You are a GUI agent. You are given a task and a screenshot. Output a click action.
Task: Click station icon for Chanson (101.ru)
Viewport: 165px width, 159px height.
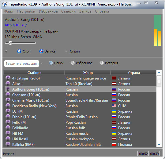tap(8, 95)
